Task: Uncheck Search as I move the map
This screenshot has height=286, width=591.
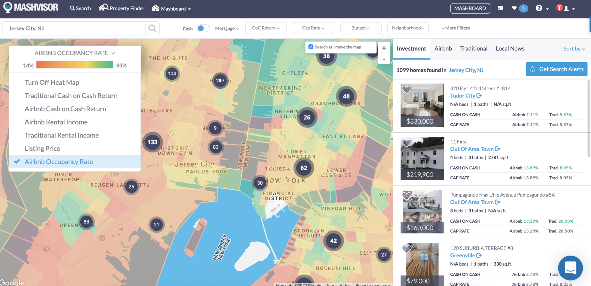Action: click(x=311, y=47)
